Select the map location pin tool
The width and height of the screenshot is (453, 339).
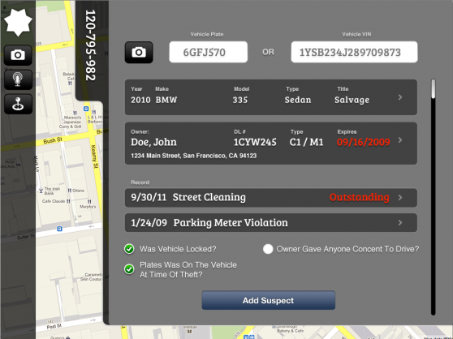click(18, 104)
